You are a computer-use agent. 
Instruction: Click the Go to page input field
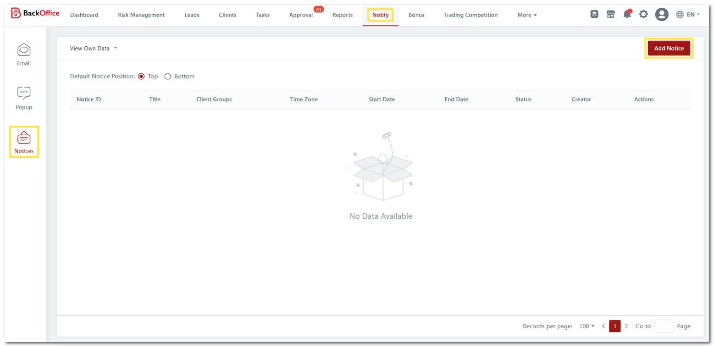(664, 326)
